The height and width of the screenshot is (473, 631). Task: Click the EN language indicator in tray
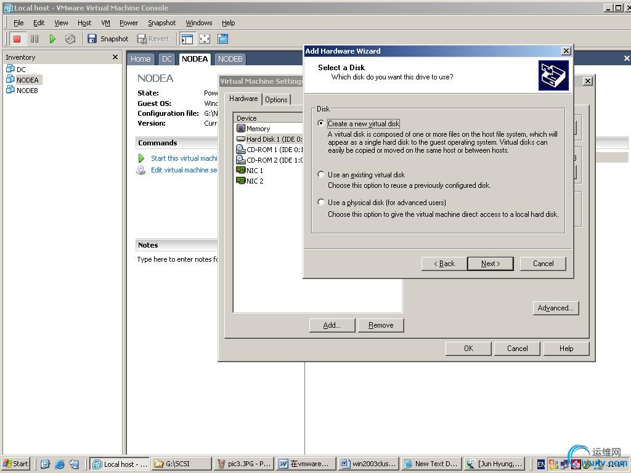point(541,464)
